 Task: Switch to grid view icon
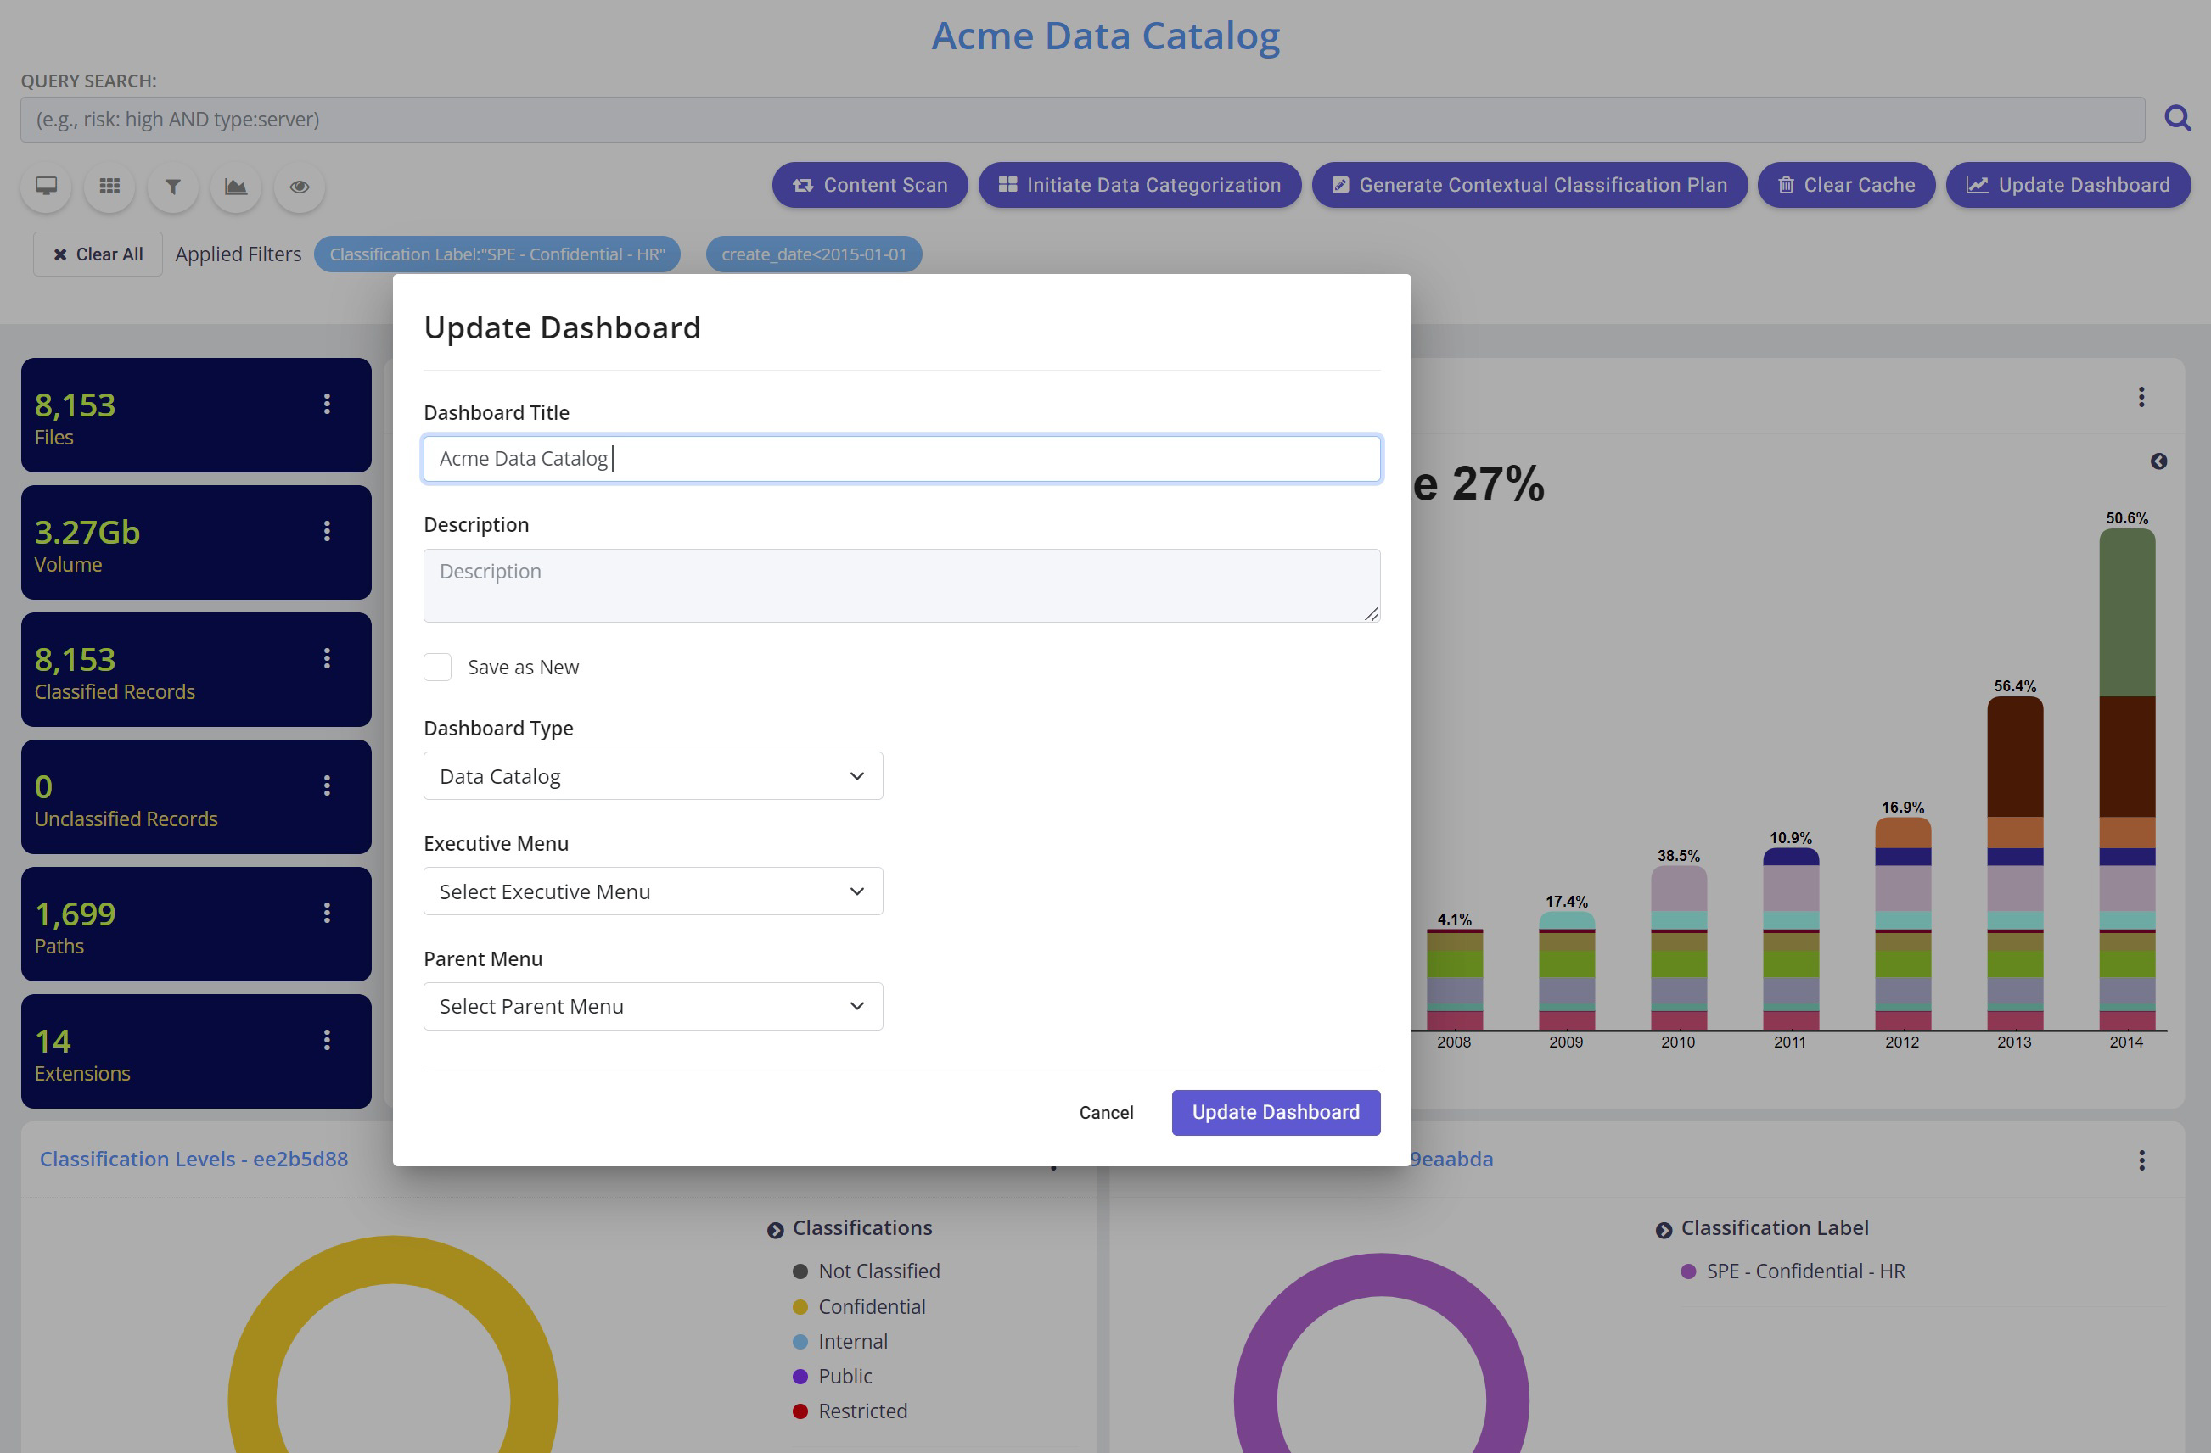click(109, 186)
